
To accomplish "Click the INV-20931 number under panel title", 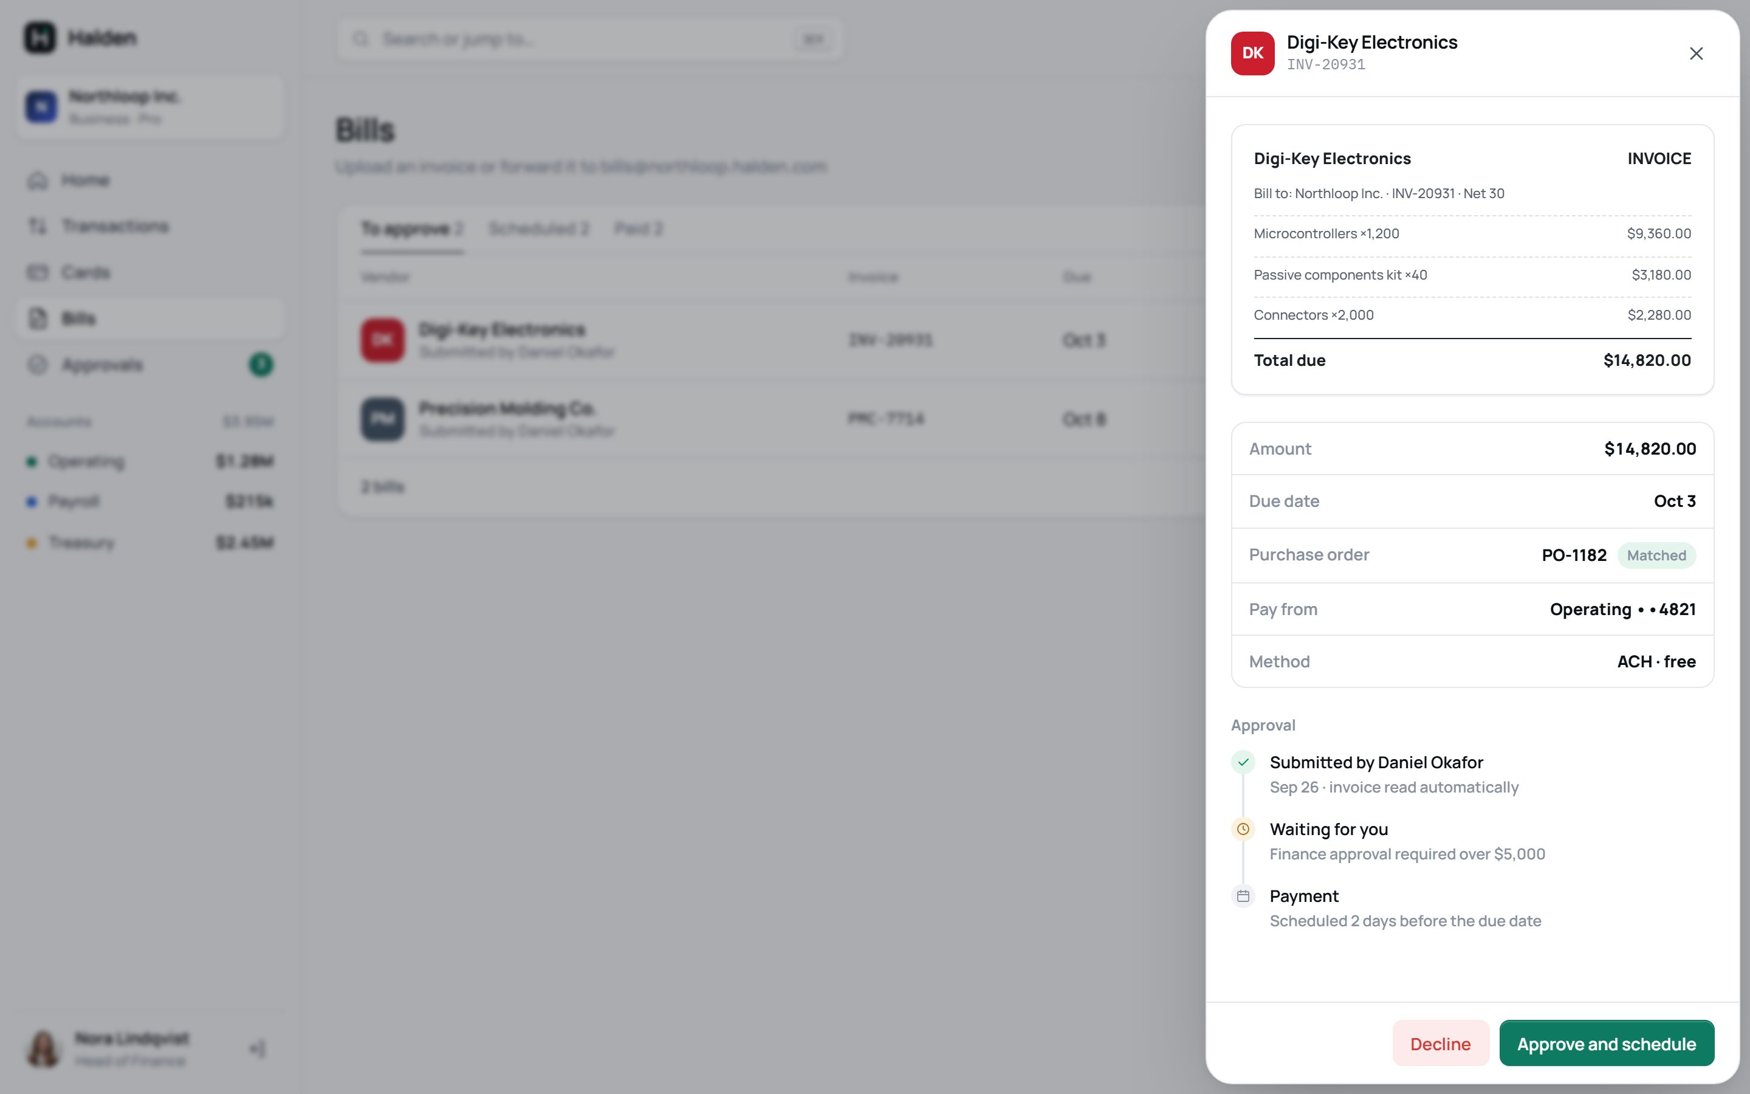I will pyautogui.click(x=1325, y=64).
